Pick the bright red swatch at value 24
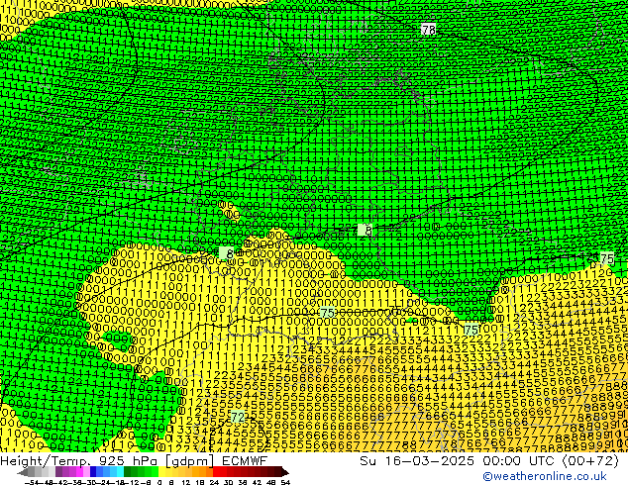The width and height of the screenshot is (628, 485). pyautogui.click(x=216, y=472)
